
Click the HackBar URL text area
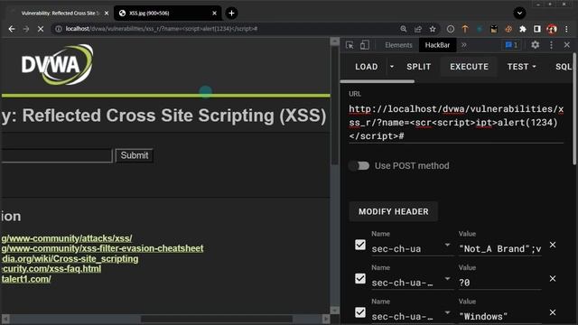pyautogui.click(x=456, y=123)
